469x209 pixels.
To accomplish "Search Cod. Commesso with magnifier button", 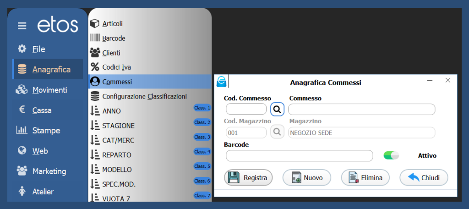I will pyautogui.click(x=277, y=109).
